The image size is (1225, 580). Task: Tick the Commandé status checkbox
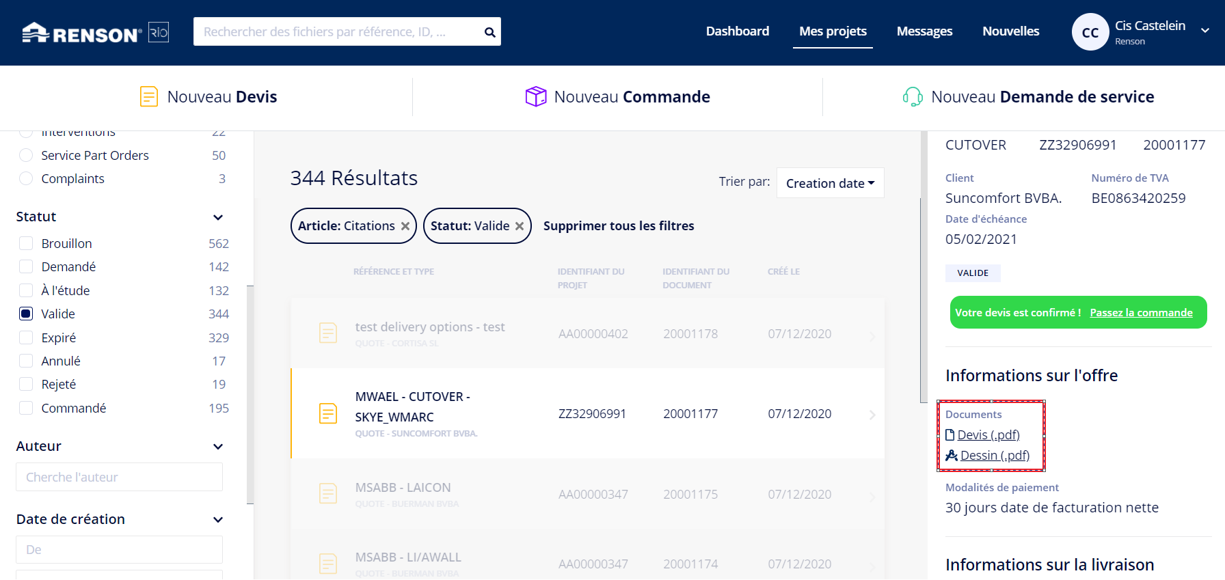pos(26,409)
